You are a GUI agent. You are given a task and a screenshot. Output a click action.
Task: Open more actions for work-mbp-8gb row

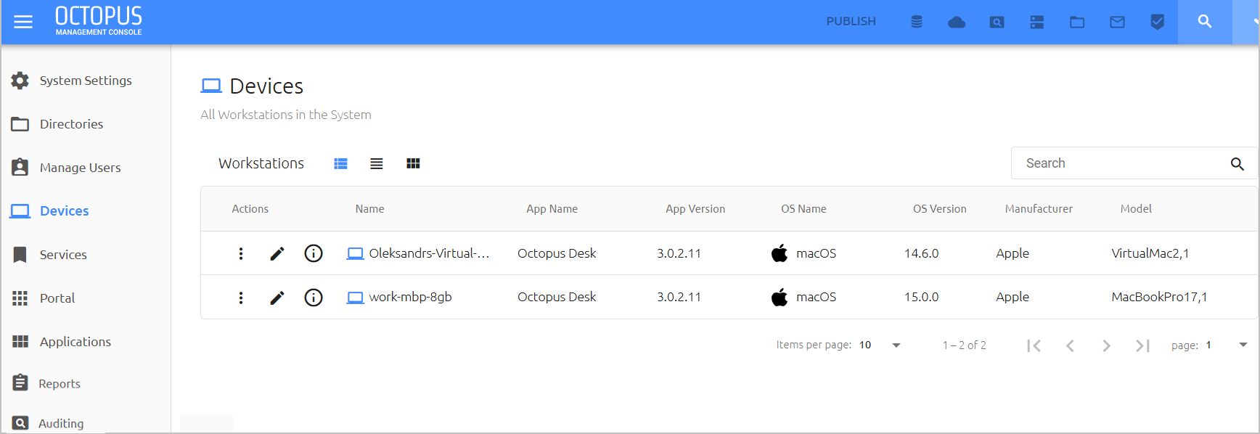pos(241,298)
